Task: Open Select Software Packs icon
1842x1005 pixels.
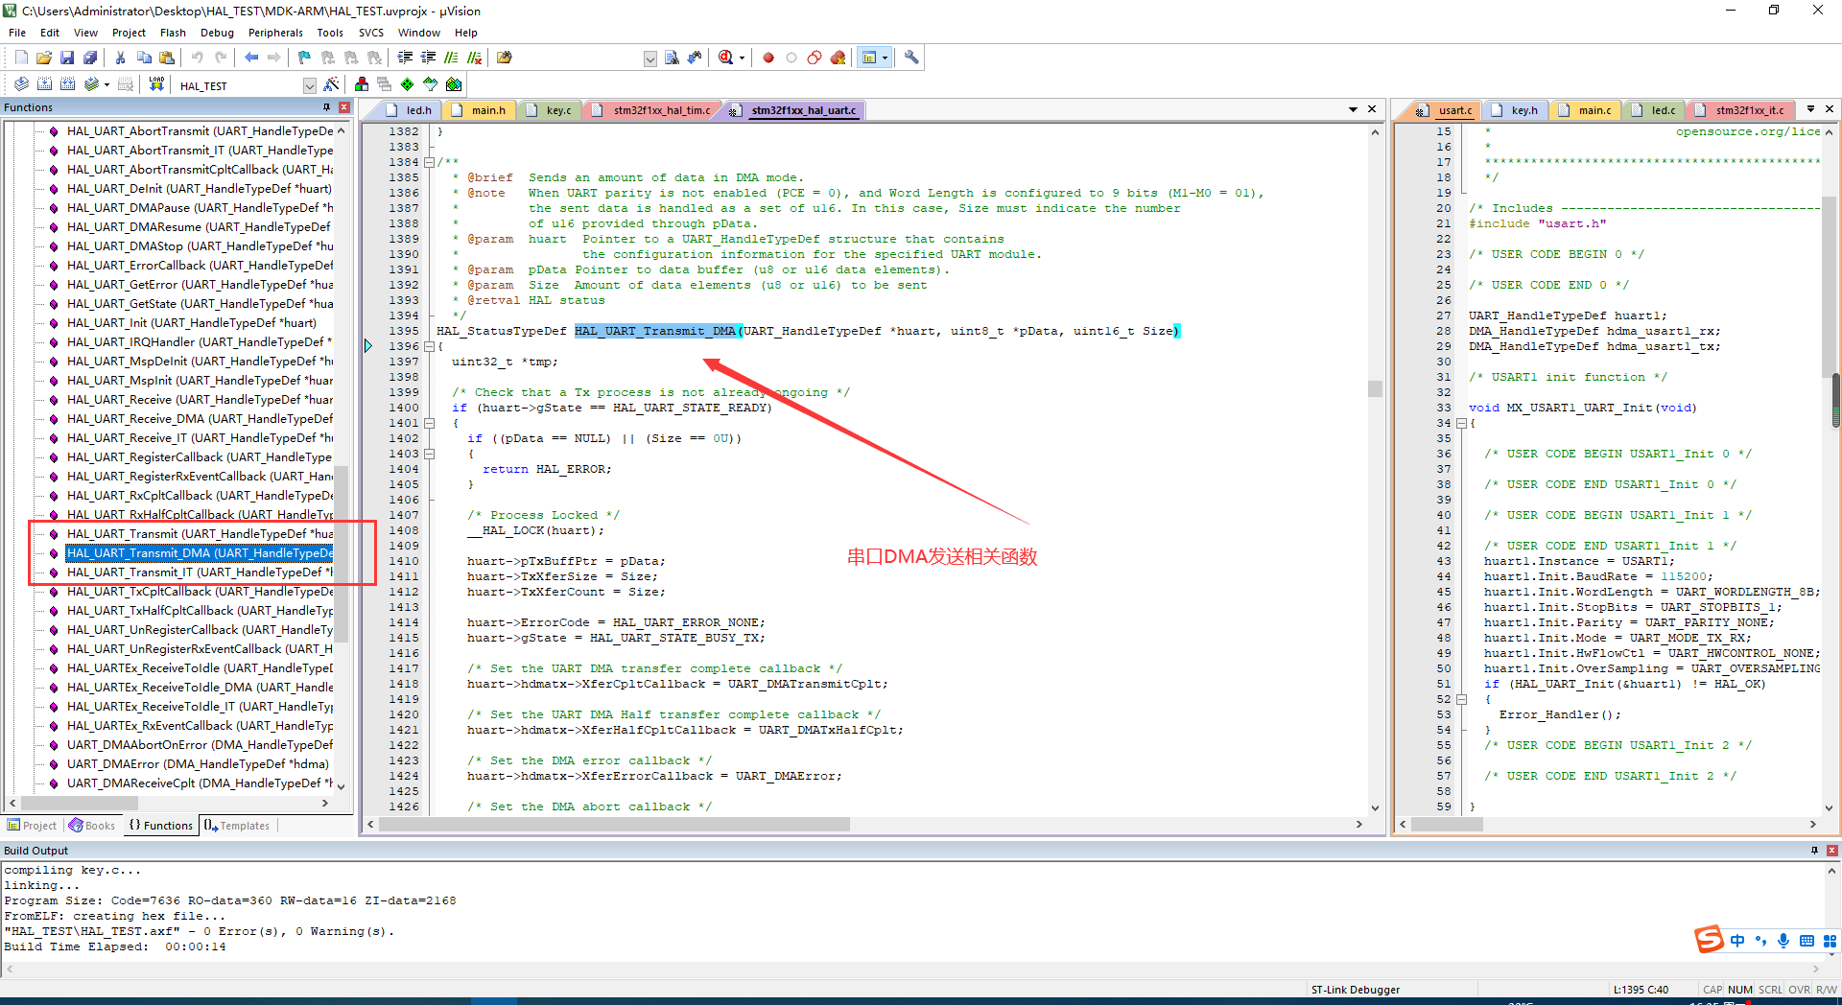Action: click(x=430, y=84)
